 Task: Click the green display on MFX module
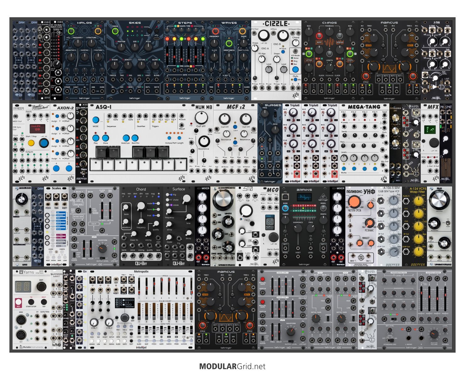tap(430, 129)
